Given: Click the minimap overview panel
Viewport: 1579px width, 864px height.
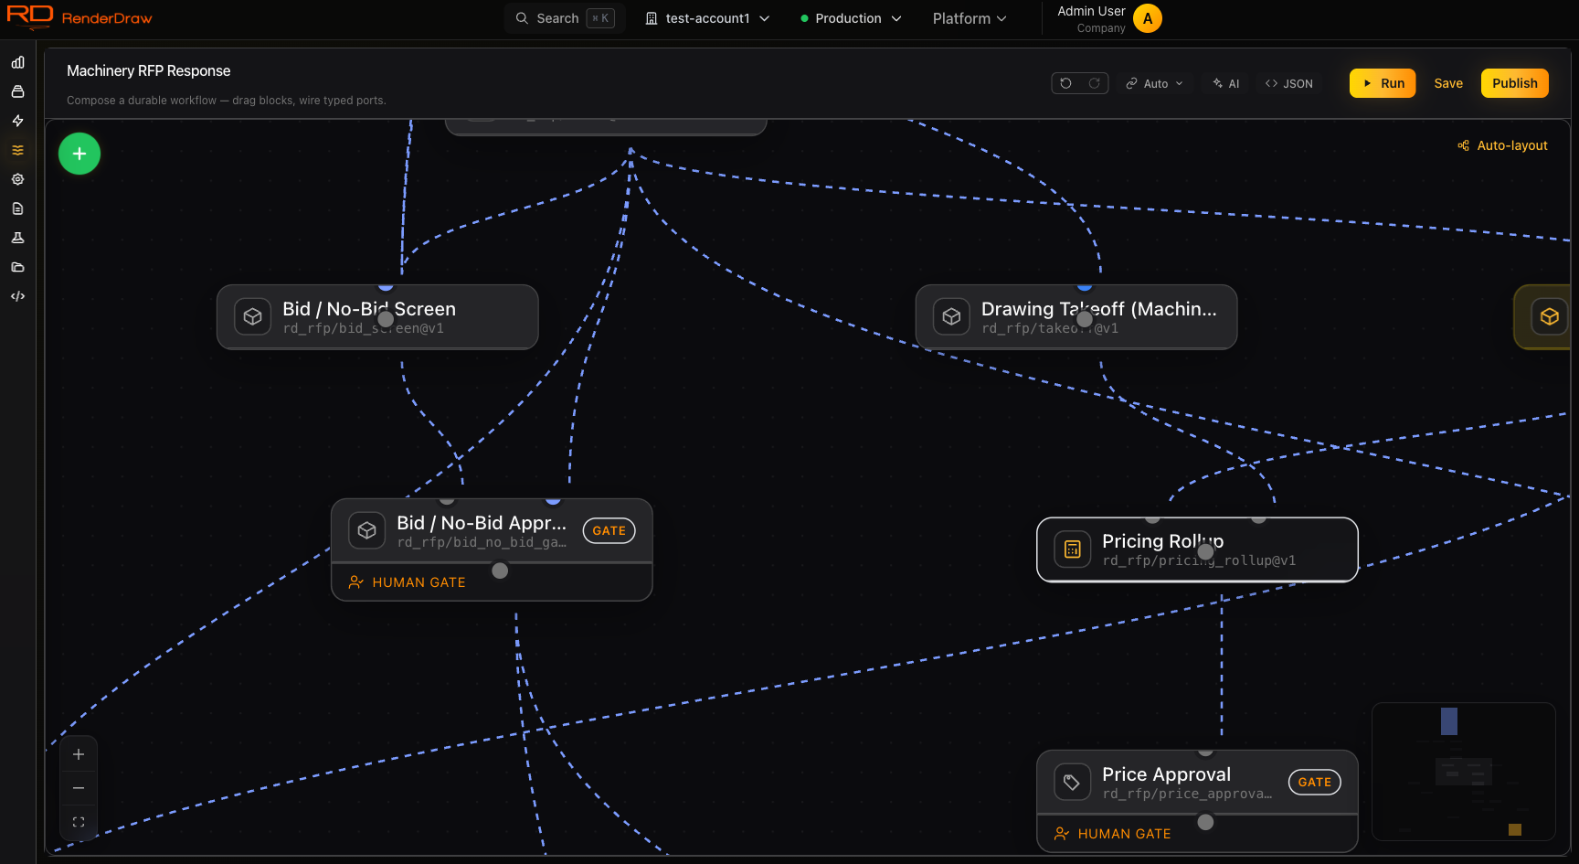Looking at the screenshot, I should coord(1464,772).
